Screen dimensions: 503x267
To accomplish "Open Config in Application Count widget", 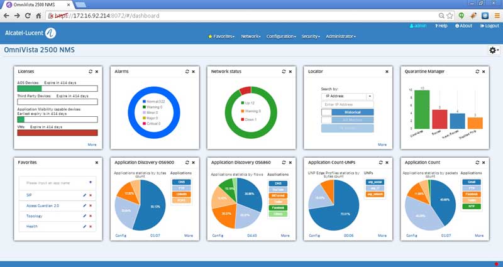I will pyautogui.click(x=412, y=236).
